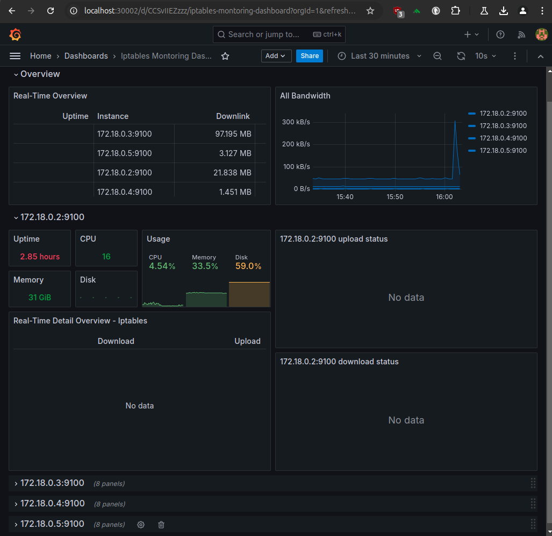Refresh the dashboard with the refresh icon
This screenshot has width=552, height=536.
click(461, 56)
